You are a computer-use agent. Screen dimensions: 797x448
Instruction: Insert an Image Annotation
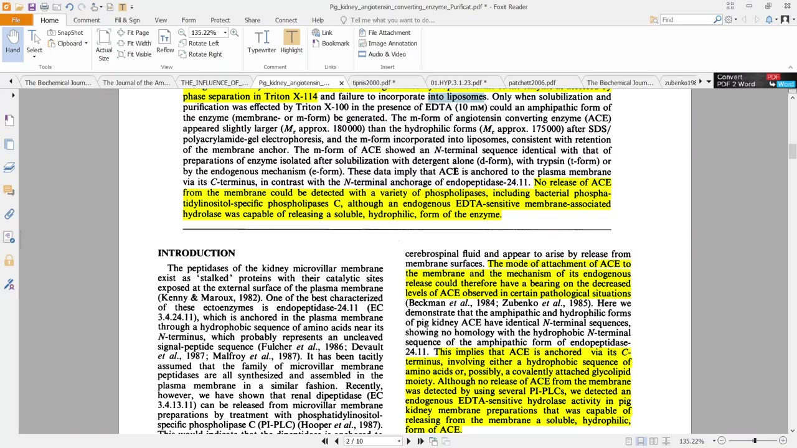click(x=387, y=44)
